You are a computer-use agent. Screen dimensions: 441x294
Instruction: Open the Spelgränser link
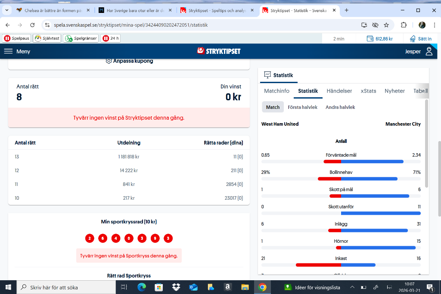pos(81,38)
